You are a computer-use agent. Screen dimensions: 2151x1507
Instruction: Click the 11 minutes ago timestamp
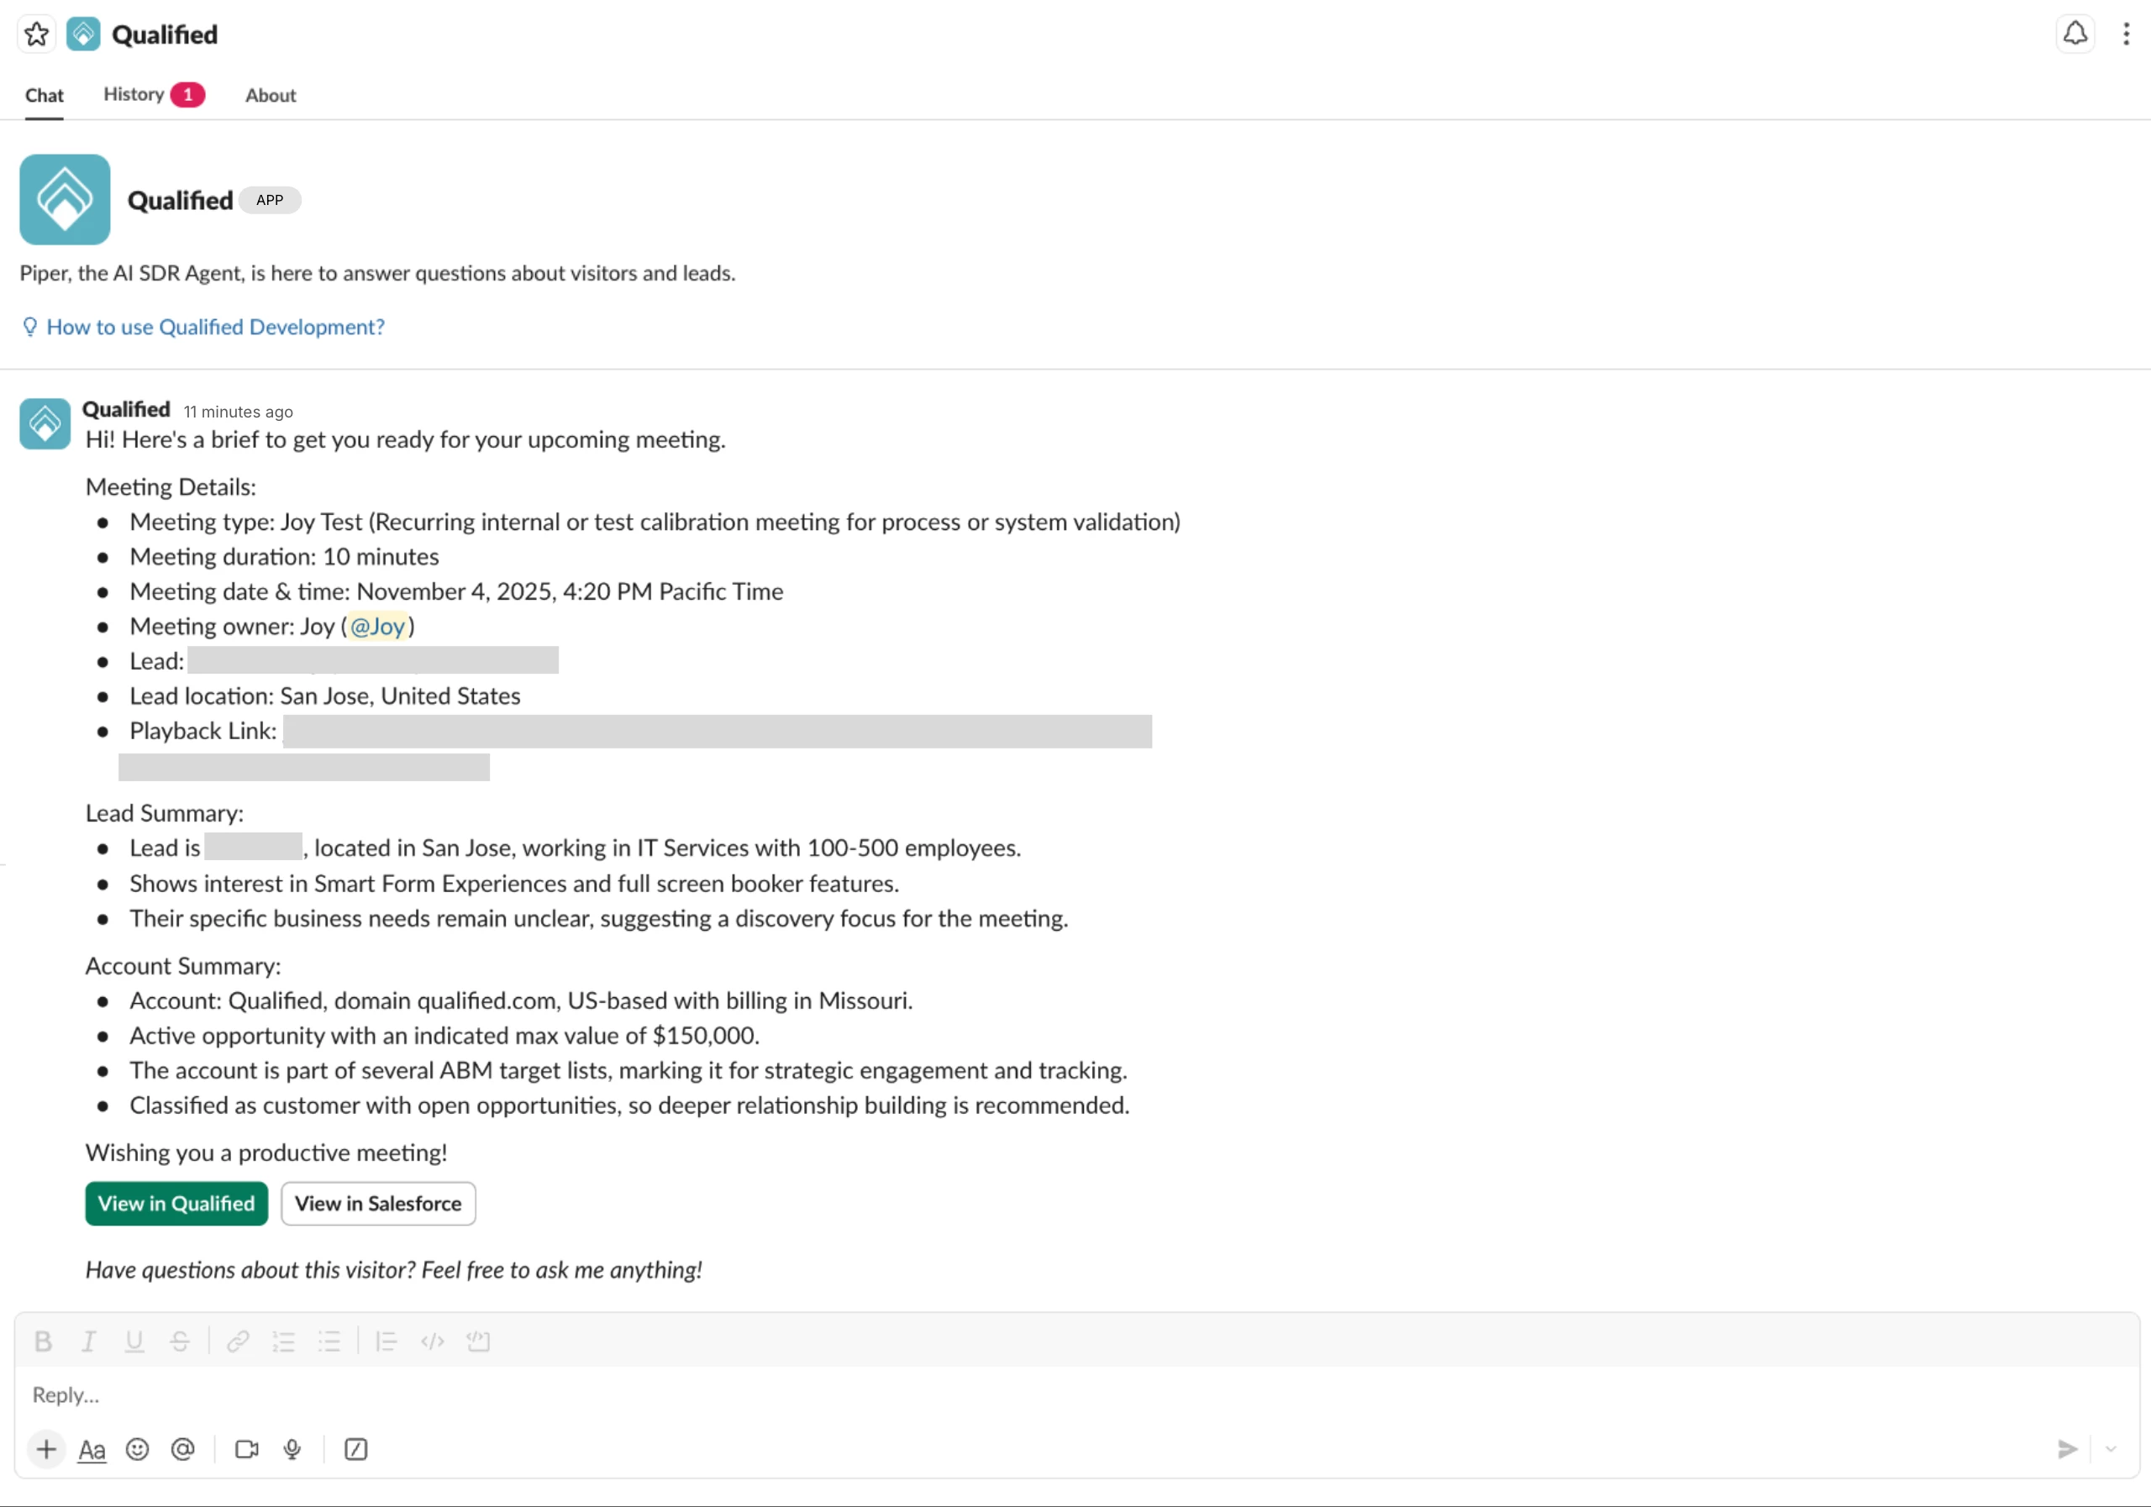(238, 412)
